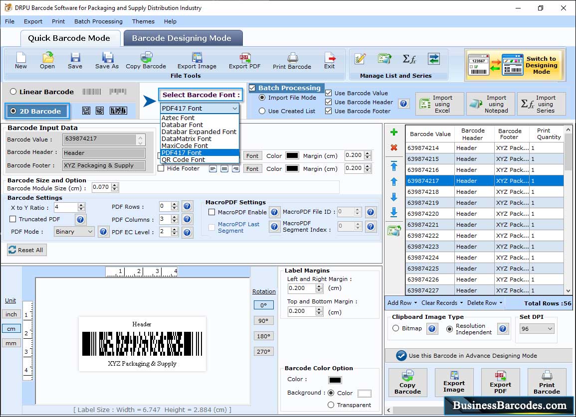This screenshot has height=417, width=576.
Task: Open the Themes menu
Action: [x=143, y=21]
